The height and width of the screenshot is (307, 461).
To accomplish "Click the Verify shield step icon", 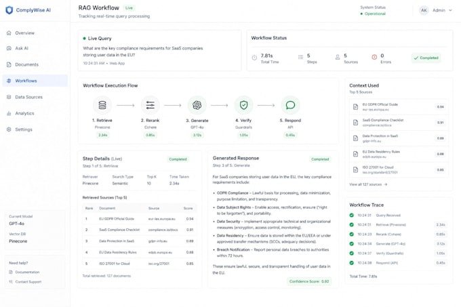I will pyautogui.click(x=244, y=105).
